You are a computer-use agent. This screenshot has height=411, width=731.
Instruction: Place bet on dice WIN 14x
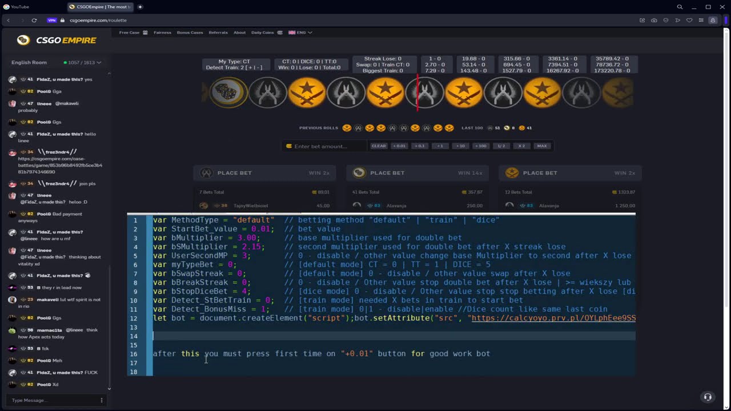tap(417, 173)
